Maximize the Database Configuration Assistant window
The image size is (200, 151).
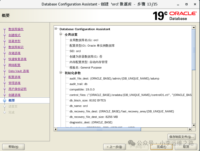point(187,4)
